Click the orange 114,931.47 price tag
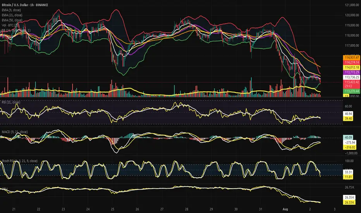 352,57
